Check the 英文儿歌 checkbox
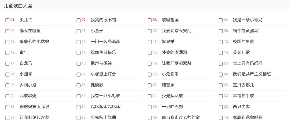The height and width of the screenshot is (125, 289). click(x=221, y=53)
